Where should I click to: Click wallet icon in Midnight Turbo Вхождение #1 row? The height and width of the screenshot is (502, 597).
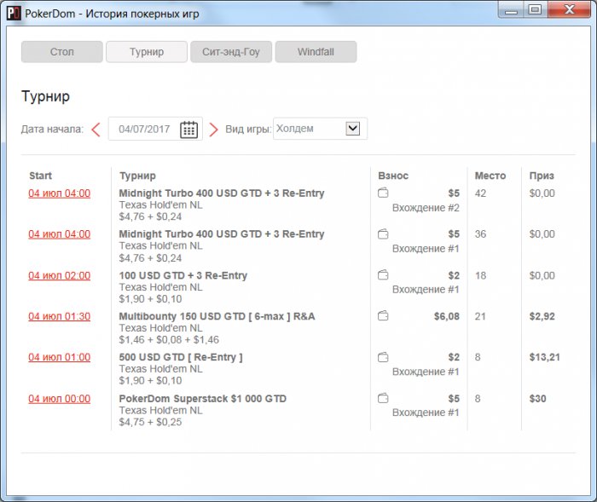[x=383, y=234]
